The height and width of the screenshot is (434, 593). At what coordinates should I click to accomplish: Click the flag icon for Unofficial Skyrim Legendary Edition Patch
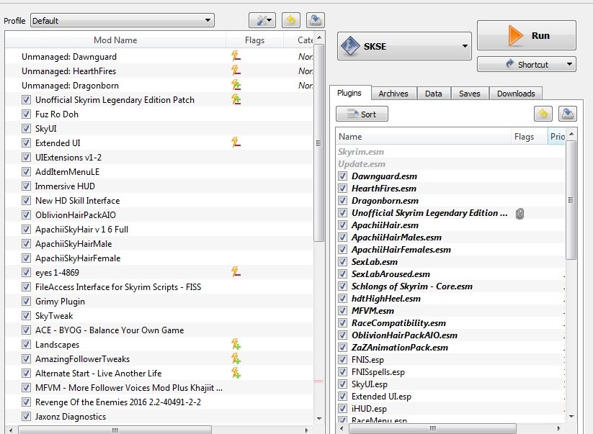coord(236,99)
